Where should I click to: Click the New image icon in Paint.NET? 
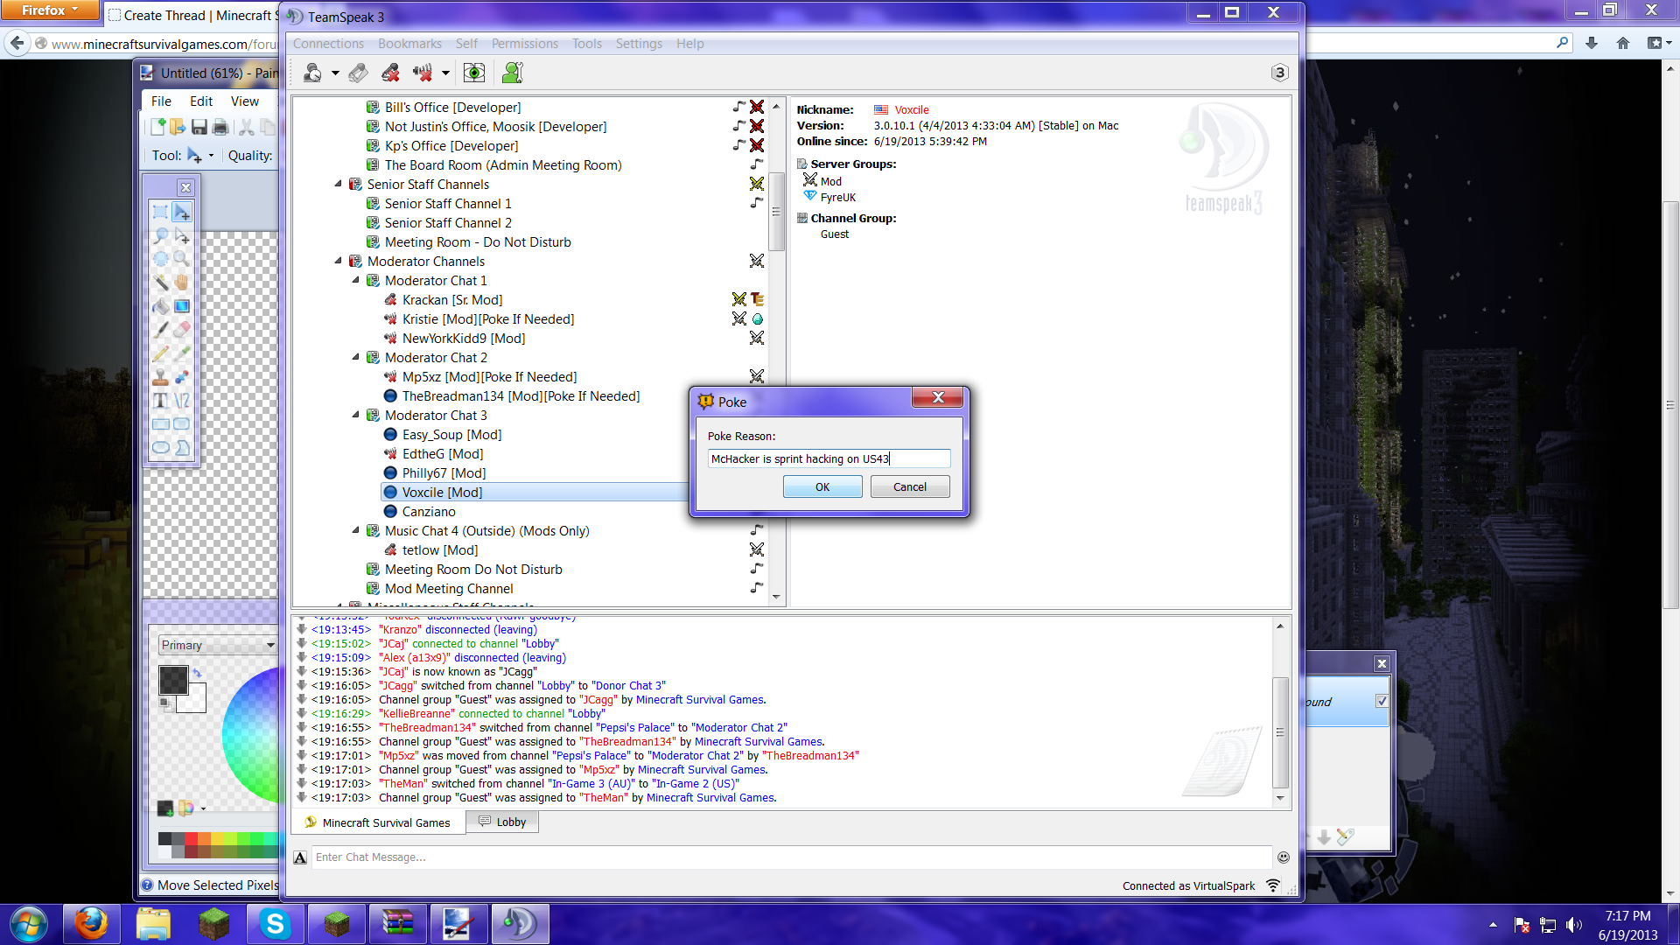pyautogui.click(x=158, y=128)
